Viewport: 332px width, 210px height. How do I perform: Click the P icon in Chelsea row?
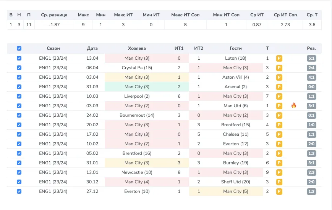coord(279,134)
